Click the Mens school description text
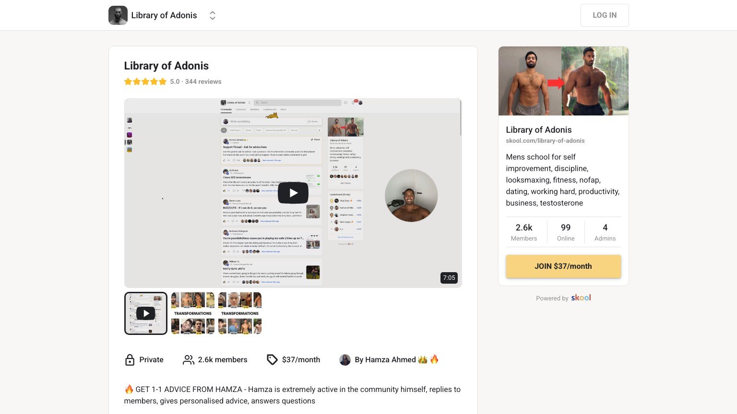This screenshot has height=414, width=737. pos(563,180)
